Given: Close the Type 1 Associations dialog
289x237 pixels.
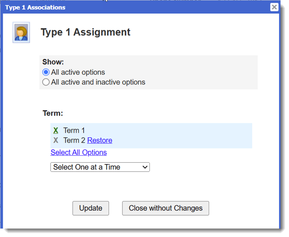Looking at the screenshot, I should pos(274,7).
